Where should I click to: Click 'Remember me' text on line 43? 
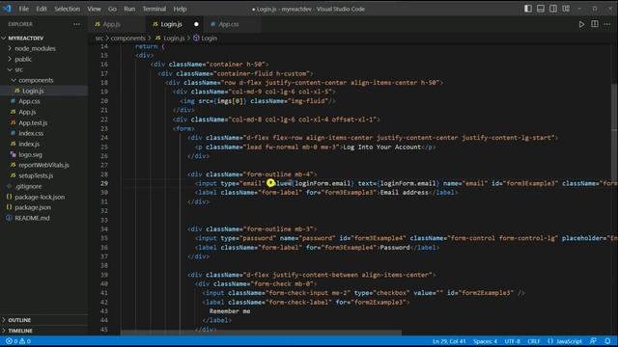(230, 311)
